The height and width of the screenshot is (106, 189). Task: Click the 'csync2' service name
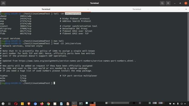[x=4, y=26]
